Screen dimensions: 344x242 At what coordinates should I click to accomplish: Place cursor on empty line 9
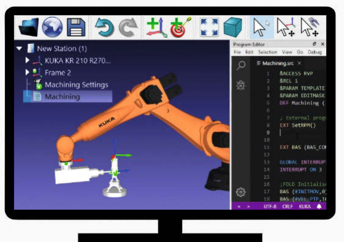pyautogui.click(x=303, y=133)
